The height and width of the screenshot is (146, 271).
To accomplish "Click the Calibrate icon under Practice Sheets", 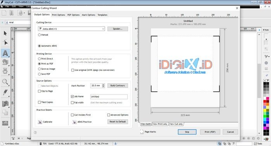I will [40, 122].
